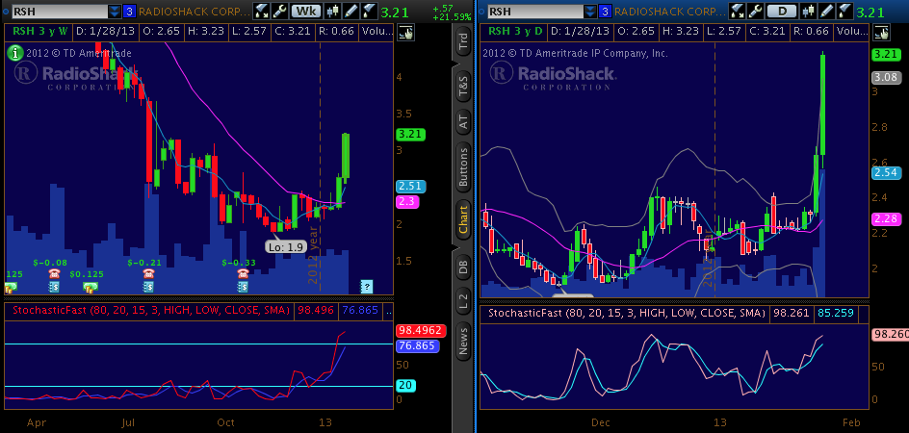
Task: Click green 3.21 price label on left chart axis
Action: pos(410,135)
